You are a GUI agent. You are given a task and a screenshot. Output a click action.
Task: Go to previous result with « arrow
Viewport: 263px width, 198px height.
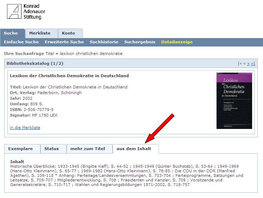coord(244,64)
